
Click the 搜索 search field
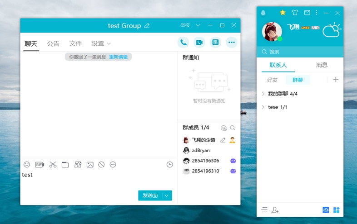[x=300, y=52]
